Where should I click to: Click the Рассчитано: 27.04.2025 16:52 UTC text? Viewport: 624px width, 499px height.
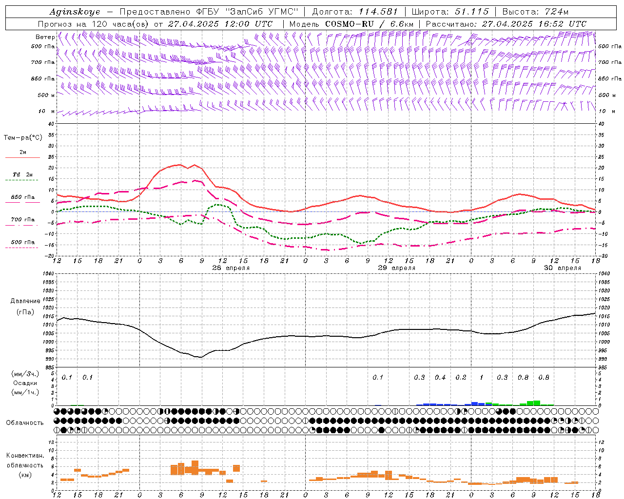506,24
